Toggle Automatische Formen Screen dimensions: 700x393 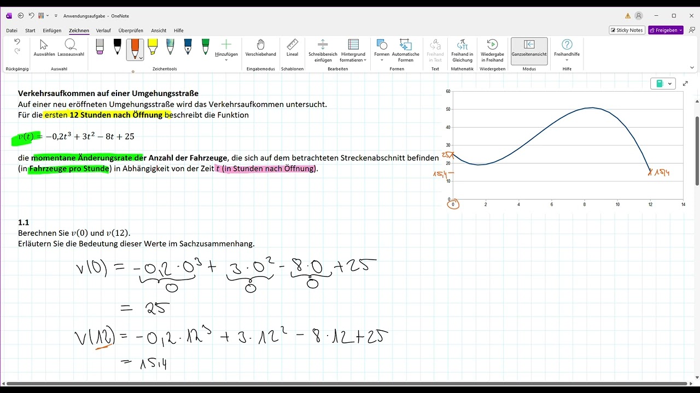pos(406,51)
